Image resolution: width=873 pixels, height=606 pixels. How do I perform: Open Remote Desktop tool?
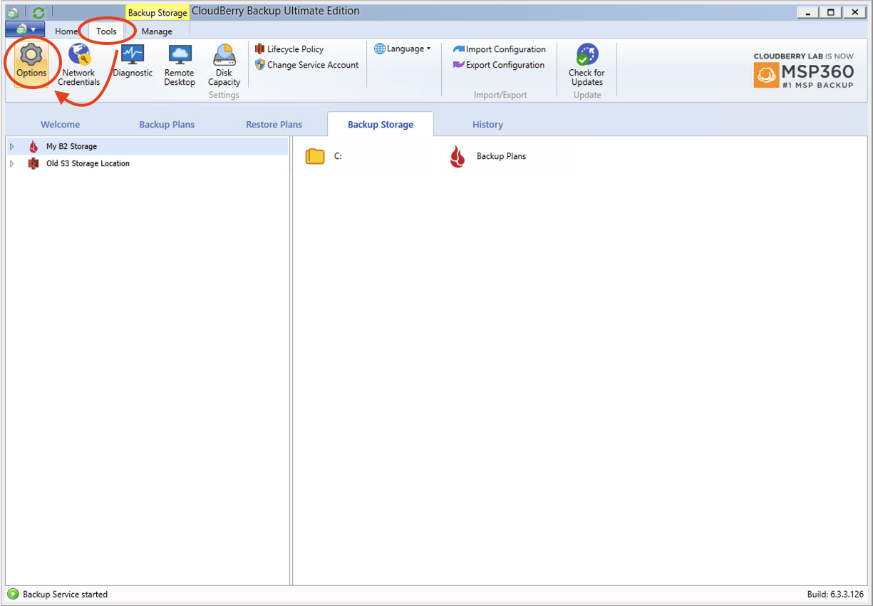pyautogui.click(x=180, y=64)
